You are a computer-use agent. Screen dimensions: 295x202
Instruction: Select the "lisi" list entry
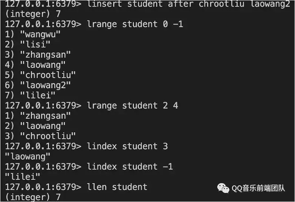coord(35,44)
